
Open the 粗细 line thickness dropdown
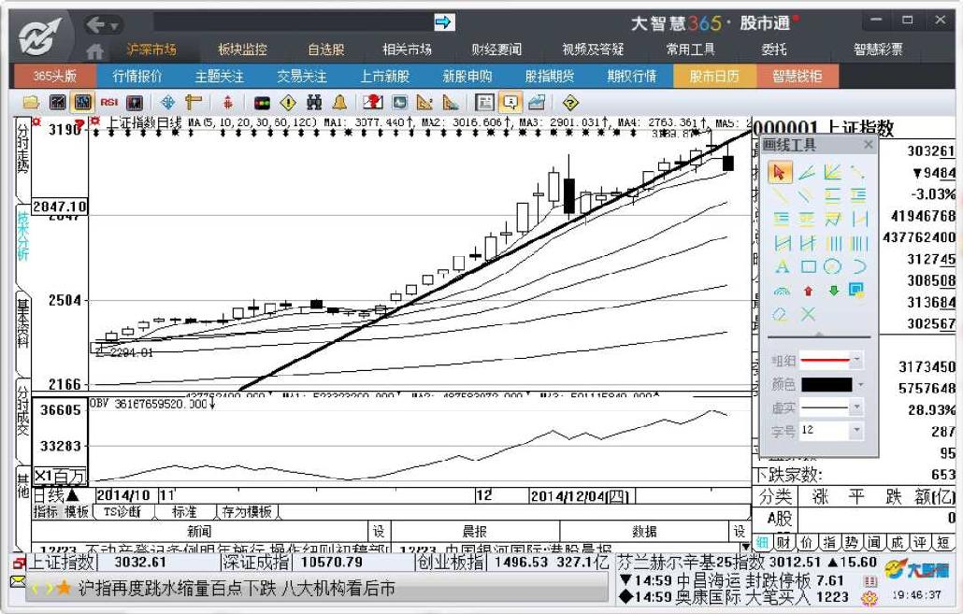point(856,360)
